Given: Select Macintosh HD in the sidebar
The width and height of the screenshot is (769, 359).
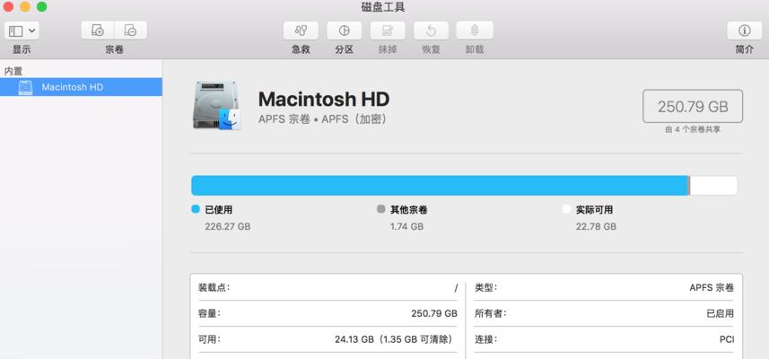Looking at the screenshot, I should (x=81, y=87).
